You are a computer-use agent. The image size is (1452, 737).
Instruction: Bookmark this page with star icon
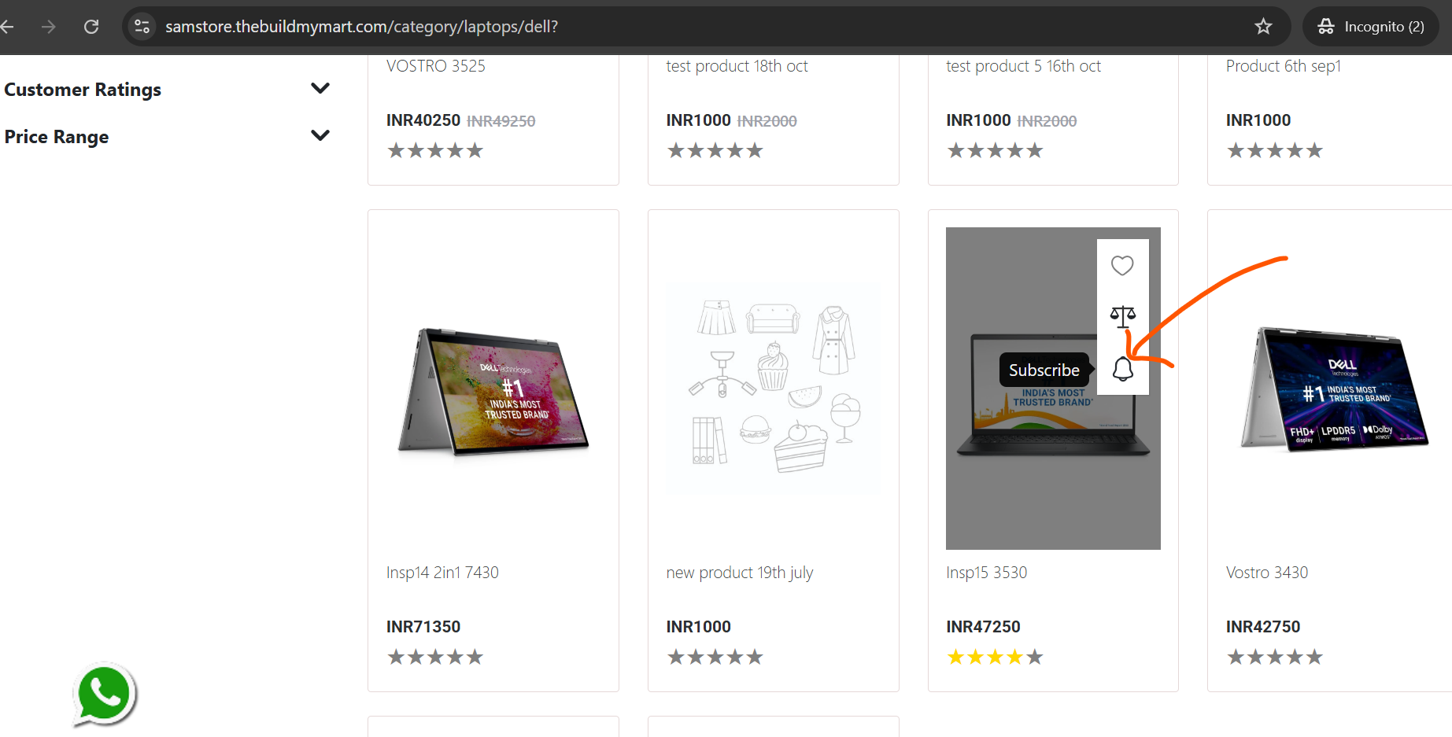1263,27
